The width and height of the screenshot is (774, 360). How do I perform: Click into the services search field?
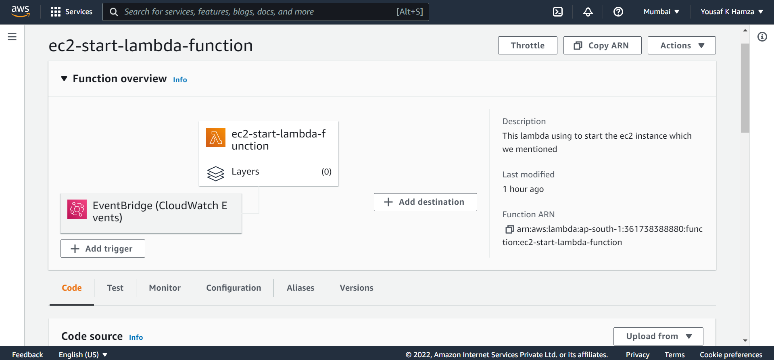[265, 12]
